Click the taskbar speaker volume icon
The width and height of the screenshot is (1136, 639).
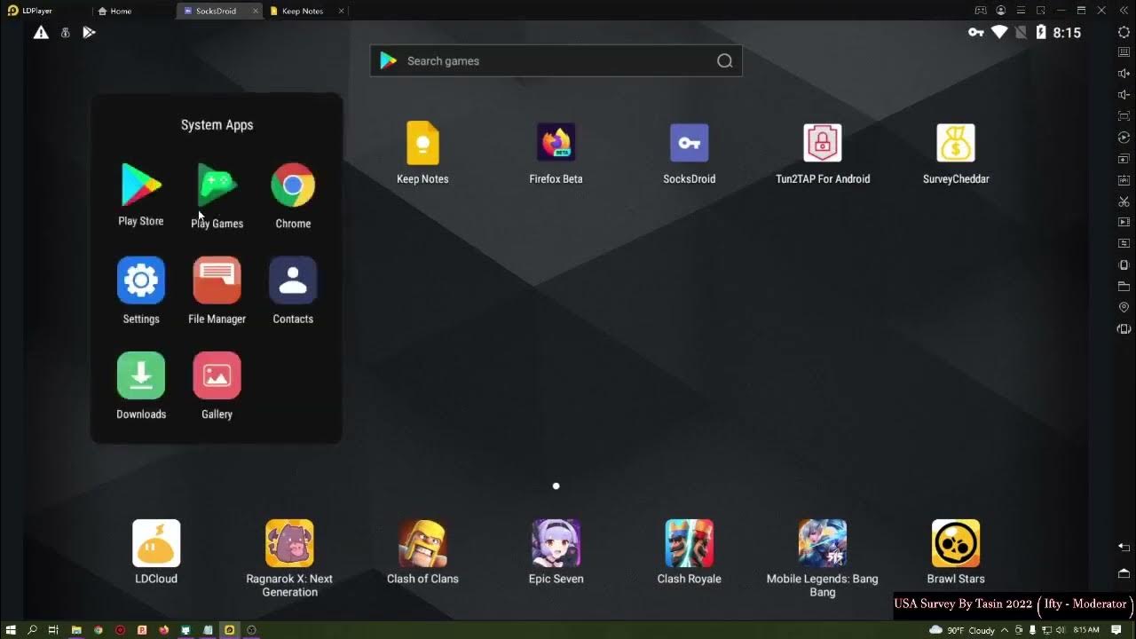(x=1061, y=630)
